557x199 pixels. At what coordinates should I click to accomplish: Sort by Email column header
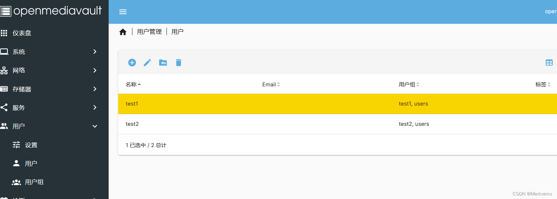pyautogui.click(x=271, y=85)
